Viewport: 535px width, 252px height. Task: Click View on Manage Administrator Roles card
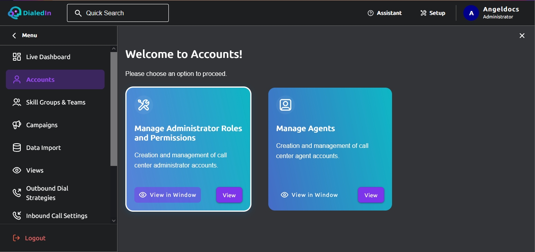(x=229, y=195)
